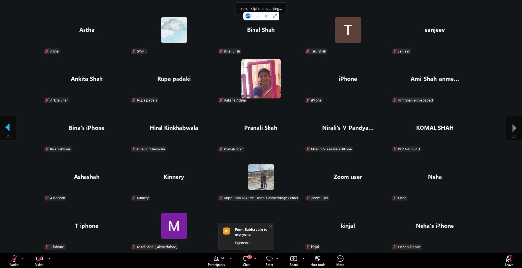Click the play button in the mini window

point(266,16)
